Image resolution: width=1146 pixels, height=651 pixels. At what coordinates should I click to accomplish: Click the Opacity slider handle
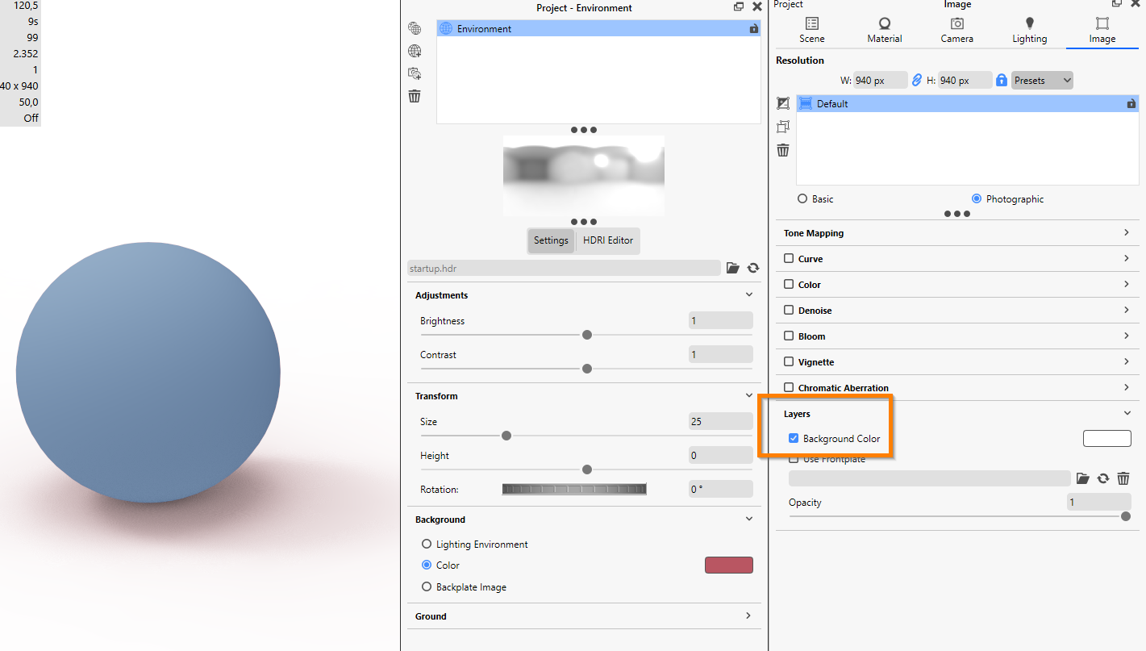tap(1126, 516)
